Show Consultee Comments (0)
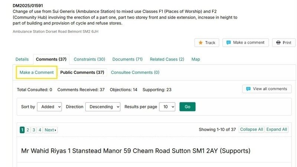This screenshot has height=167, width=297. click(135, 72)
